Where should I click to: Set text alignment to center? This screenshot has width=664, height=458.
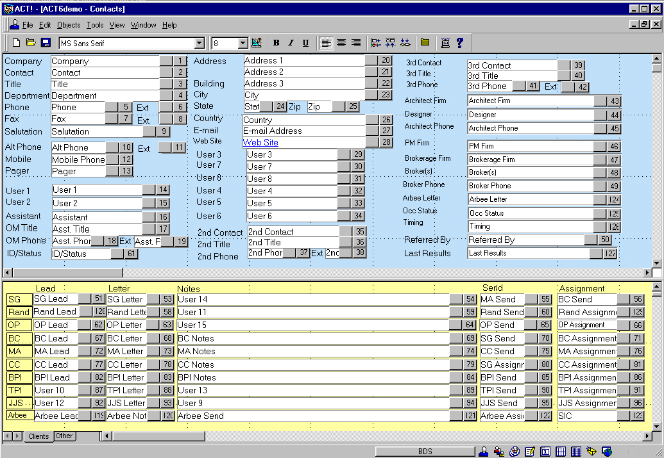(x=341, y=43)
